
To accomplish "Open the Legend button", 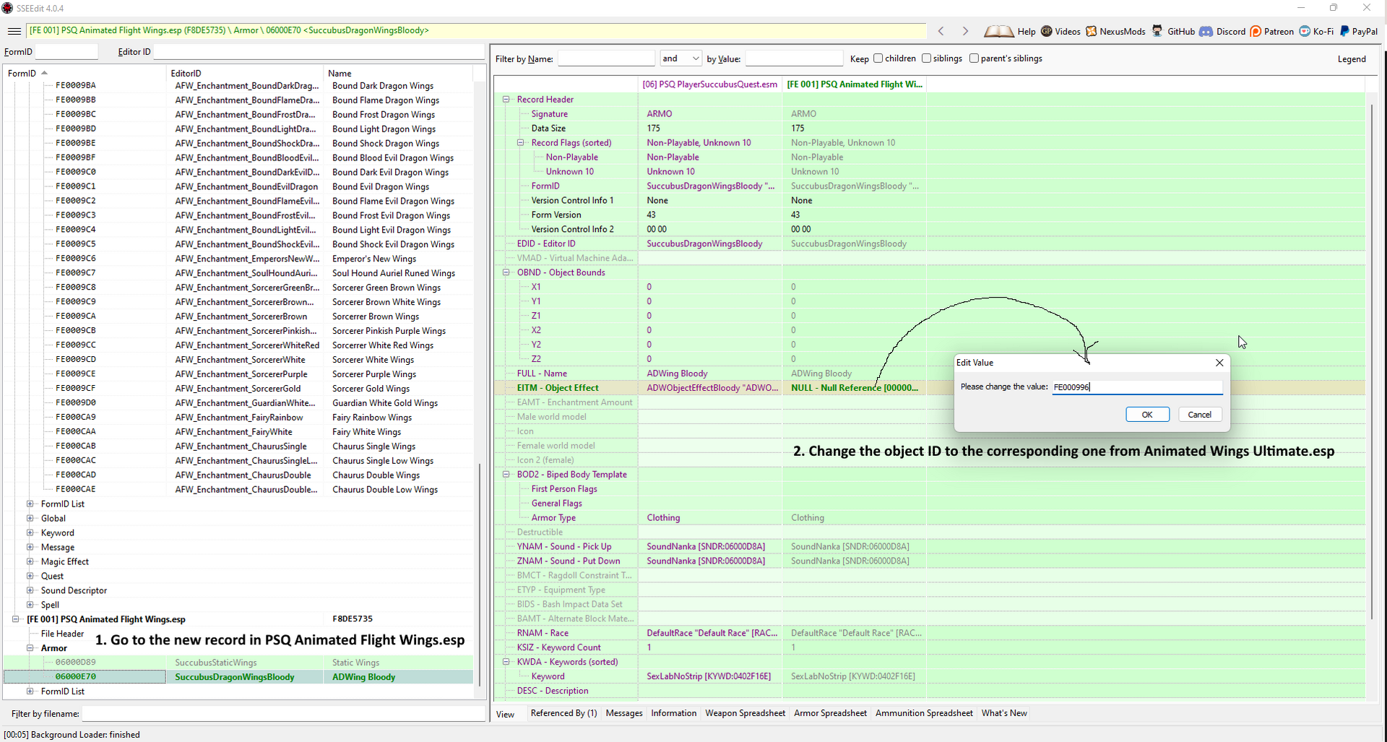I will tap(1352, 59).
